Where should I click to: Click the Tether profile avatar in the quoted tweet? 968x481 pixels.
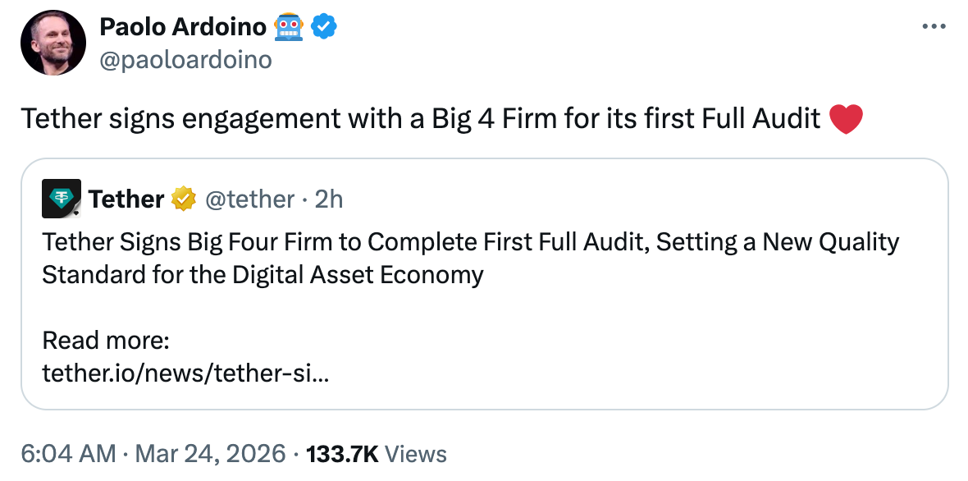[x=61, y=198]
